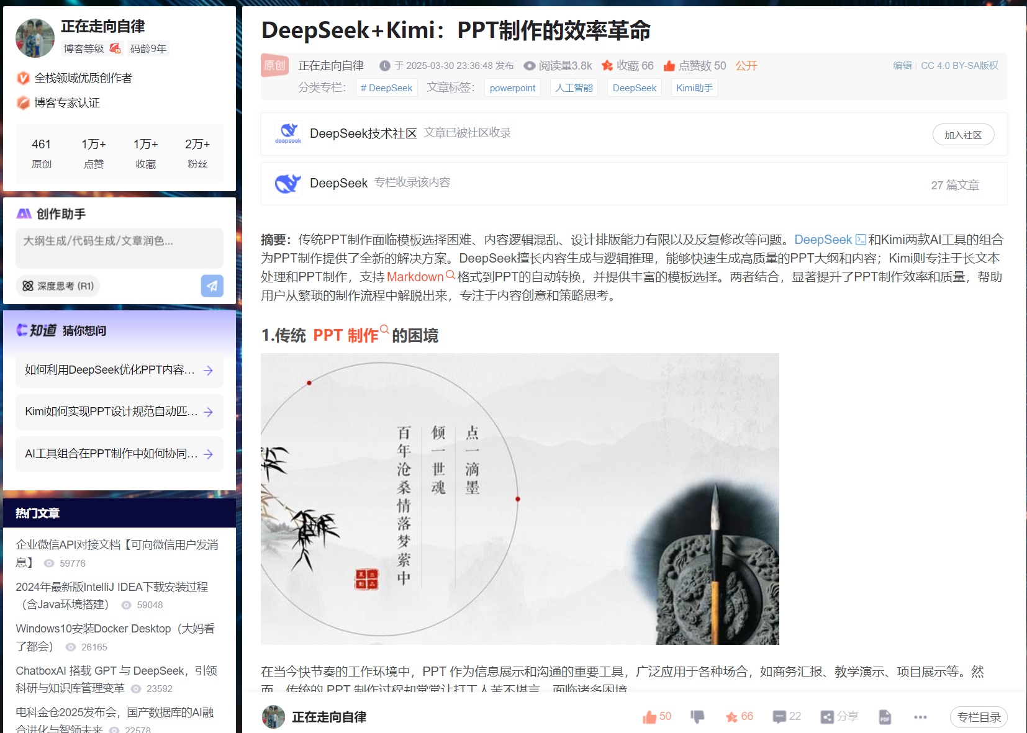Click the DeepSeek article tag
The image size is (1027, 733).
coord(634,88)
